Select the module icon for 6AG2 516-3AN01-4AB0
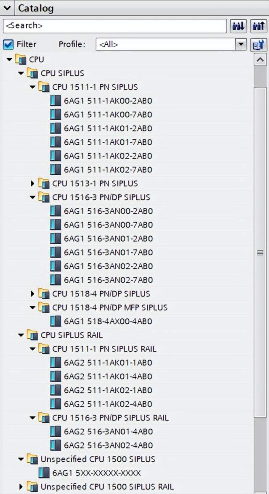The width and height of the screenshot is (269, 494). [x=55, y=432]
